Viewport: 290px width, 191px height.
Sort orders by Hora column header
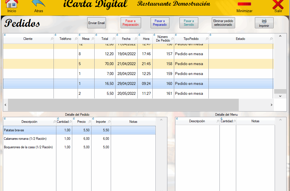click(146, 39)
